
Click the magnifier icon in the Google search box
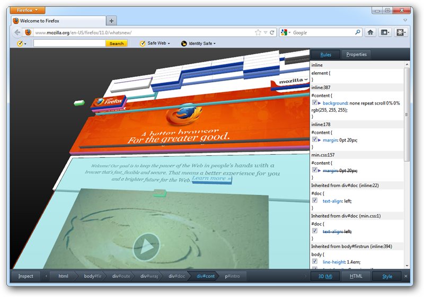coord(357,32)
